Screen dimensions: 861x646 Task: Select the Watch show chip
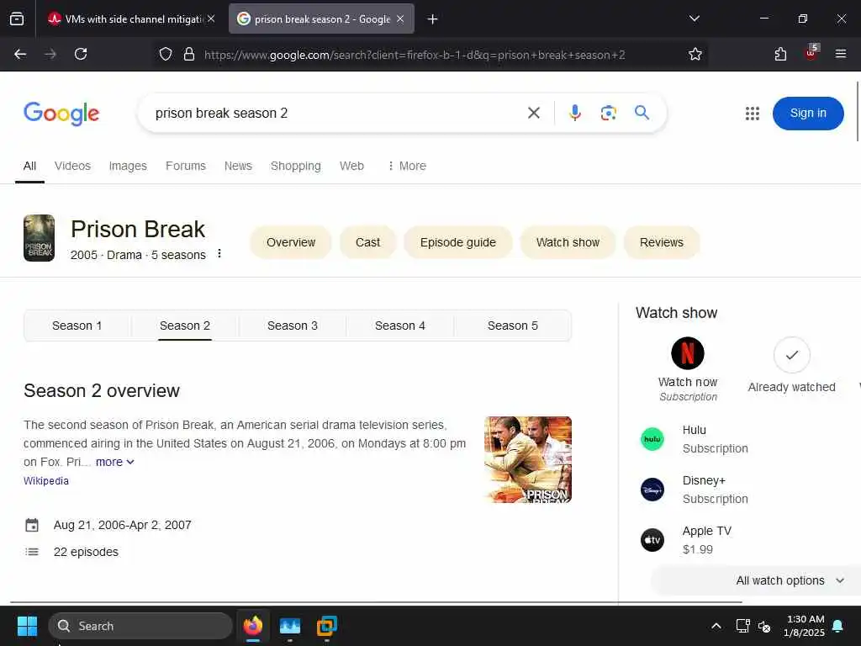(568, 242)
